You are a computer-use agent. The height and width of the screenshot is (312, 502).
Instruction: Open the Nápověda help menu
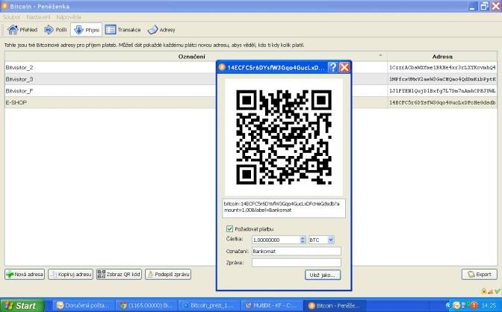(68, 17)
